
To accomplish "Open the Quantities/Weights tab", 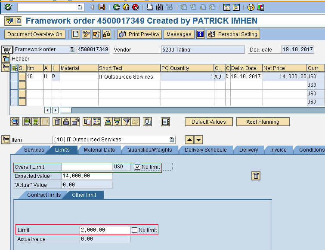I will click(x=150, y=150).
